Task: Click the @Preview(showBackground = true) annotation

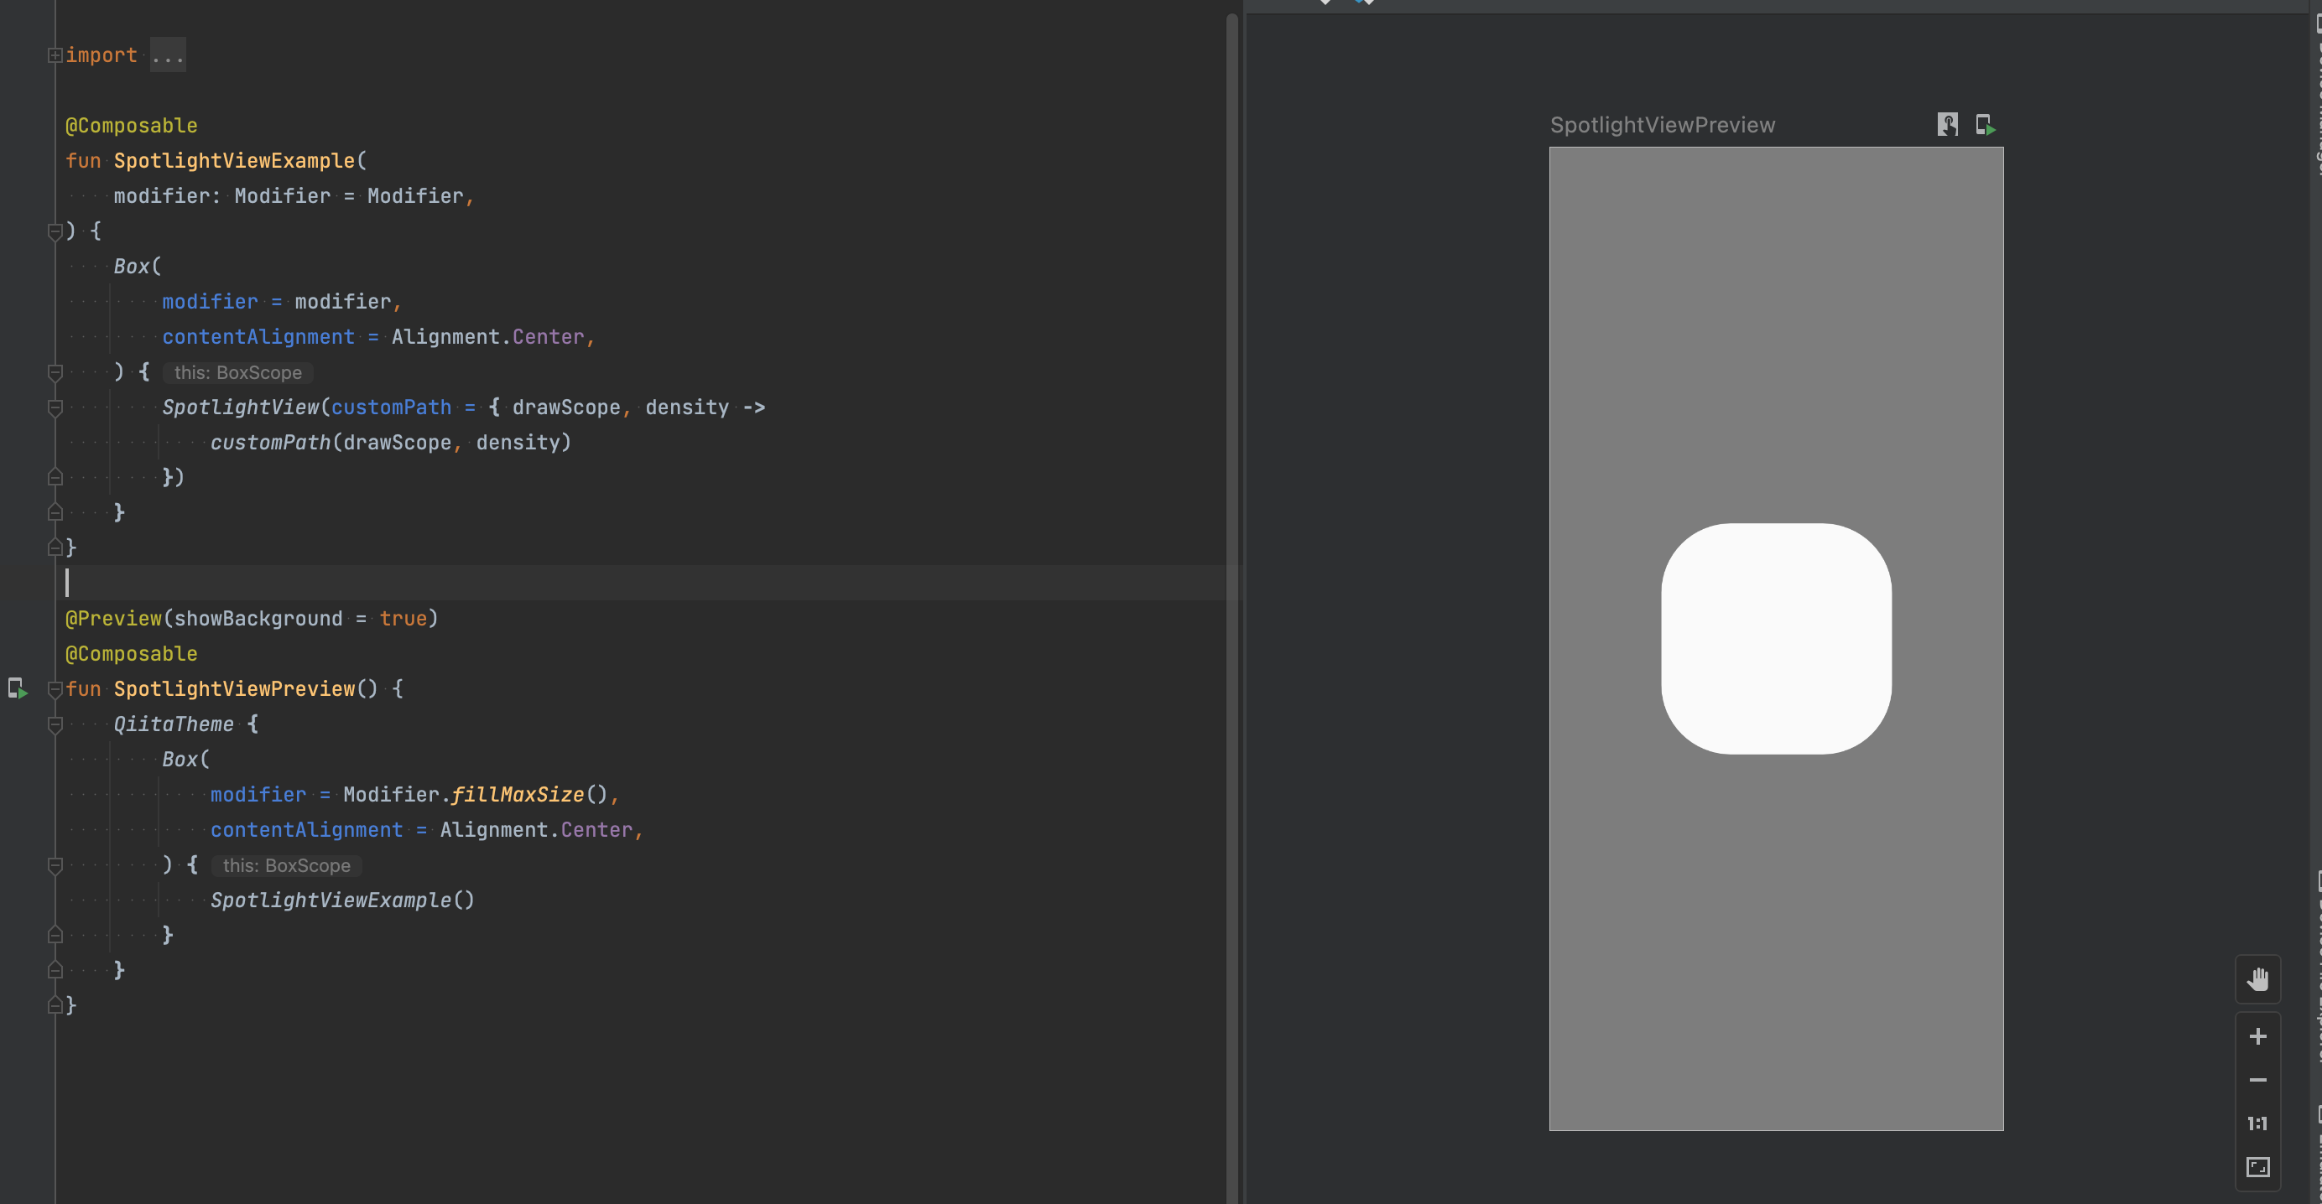Action: point(251,618)
